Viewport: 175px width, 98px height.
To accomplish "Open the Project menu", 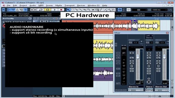I will click(23, 5).
